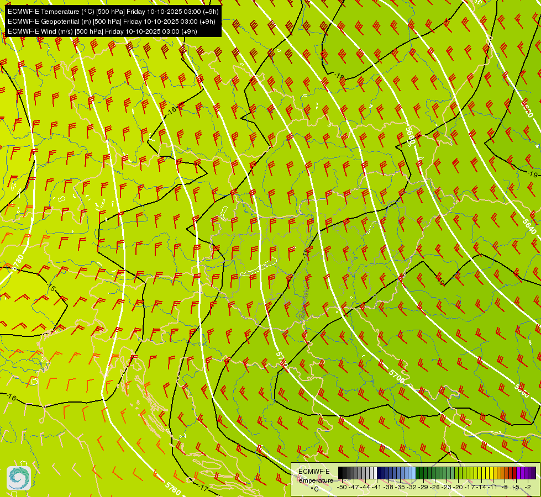Screen dimensions: 541x497
Task: Click the light blue swatch above -32
Action: (x=413, y=473)
